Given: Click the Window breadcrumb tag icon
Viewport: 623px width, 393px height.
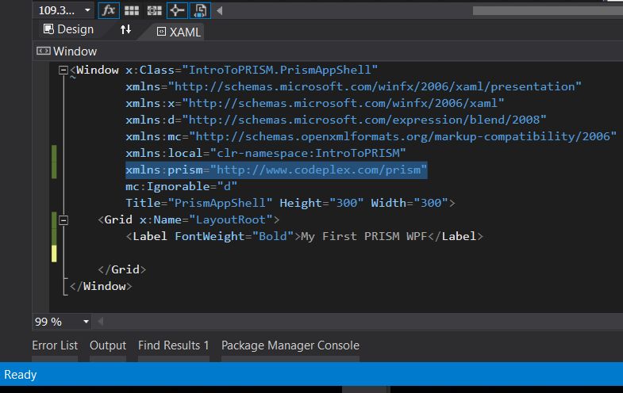Looking at the screenshot, I should pyautogui.click(x=44, y=51).
